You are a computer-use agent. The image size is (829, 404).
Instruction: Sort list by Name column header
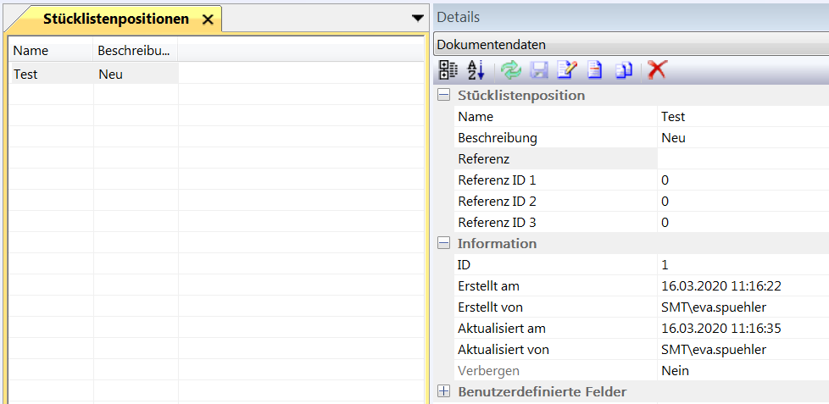click(50, 51)
